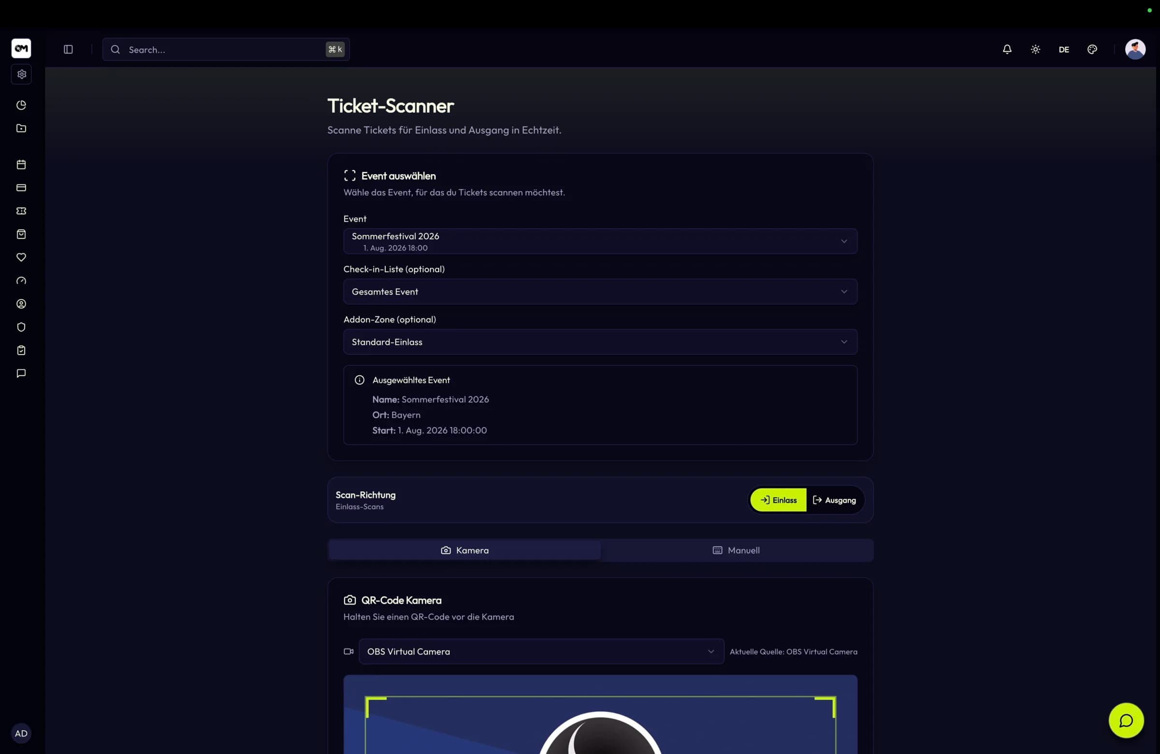Screen dimensions: 1160x754
Task: Click the ⌘K shortcut badge
Action: point(335,49)
